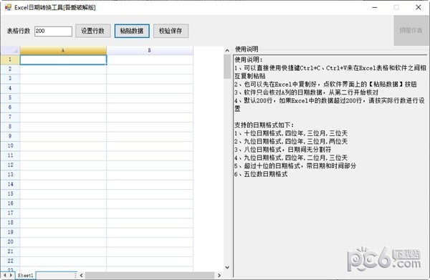The width and height of the screenshot is (430, 280).
Task: Click the grid vertical scrollbar thumb
Action: (227, 67)
